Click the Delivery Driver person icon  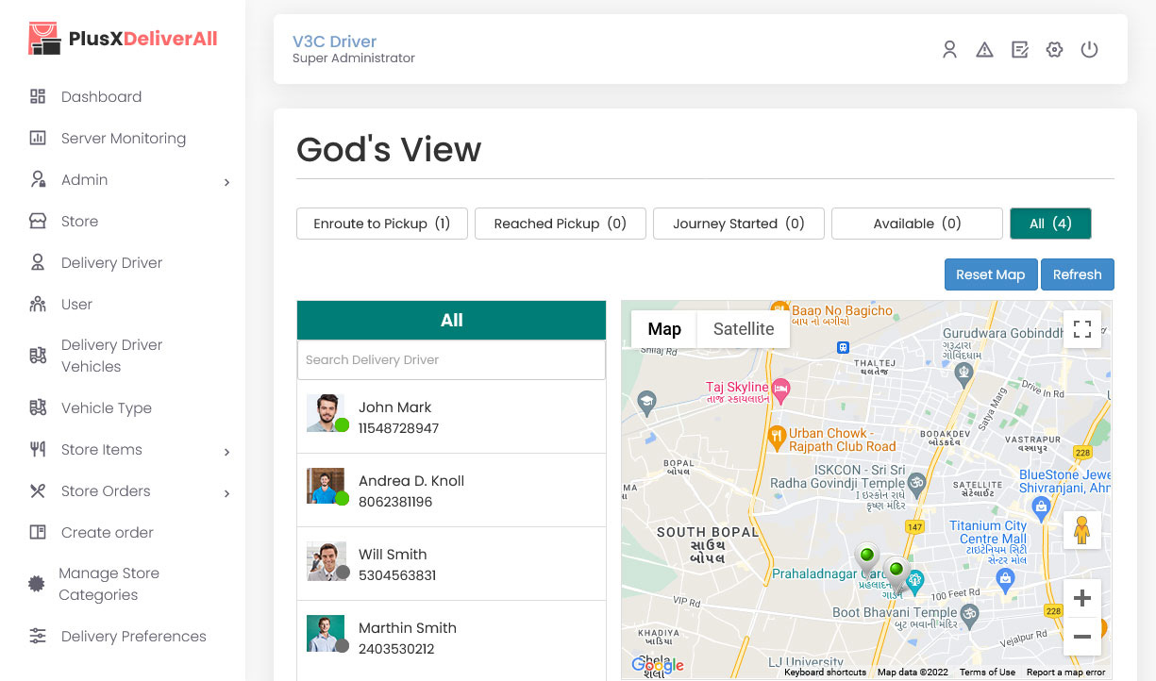pos(38,262)
